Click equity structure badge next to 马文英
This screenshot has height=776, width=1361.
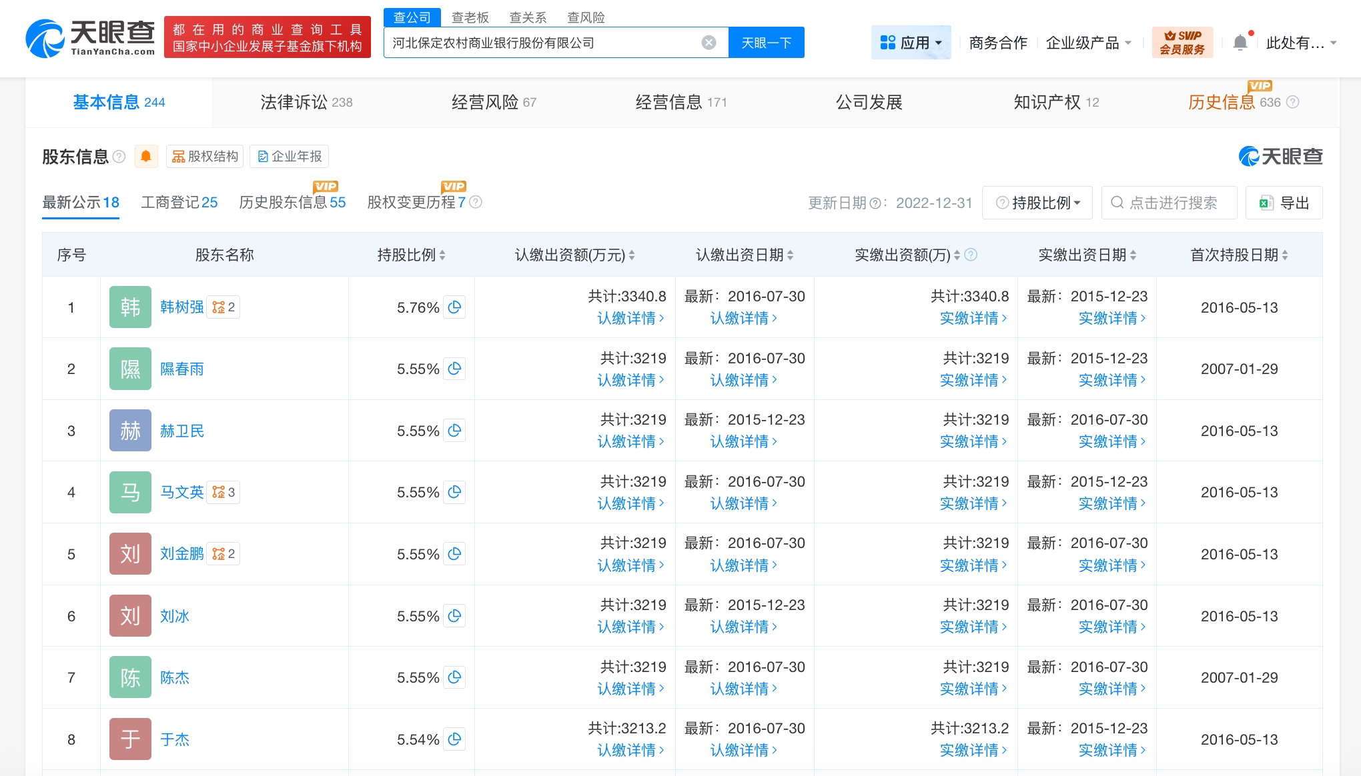point(223,492)
